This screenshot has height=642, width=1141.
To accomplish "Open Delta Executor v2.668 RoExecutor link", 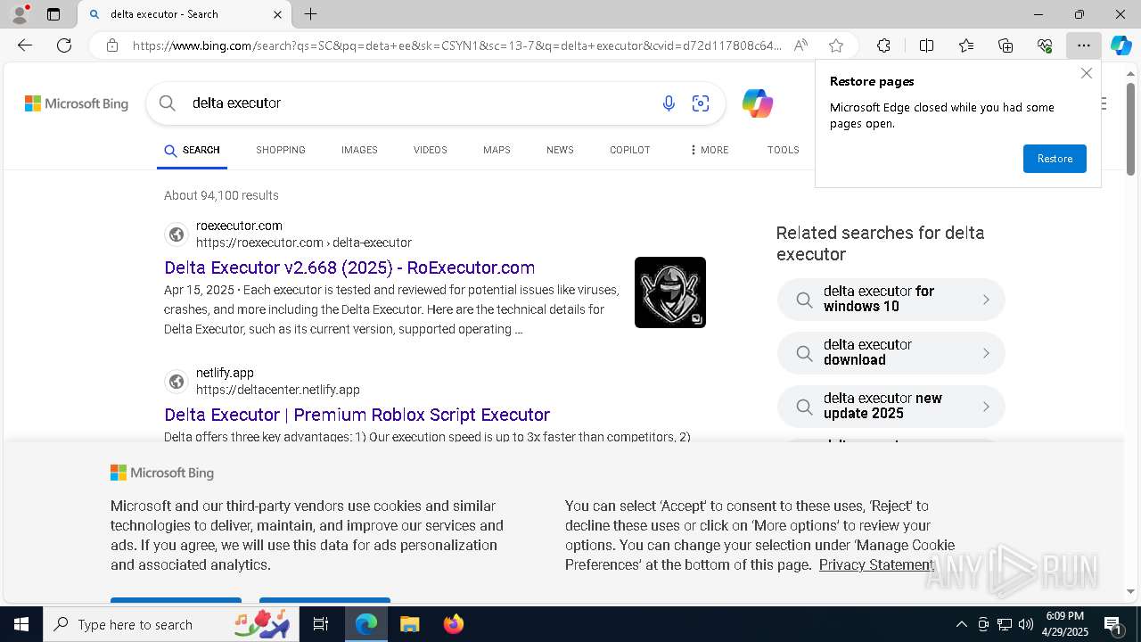I will tap(349, 267).
